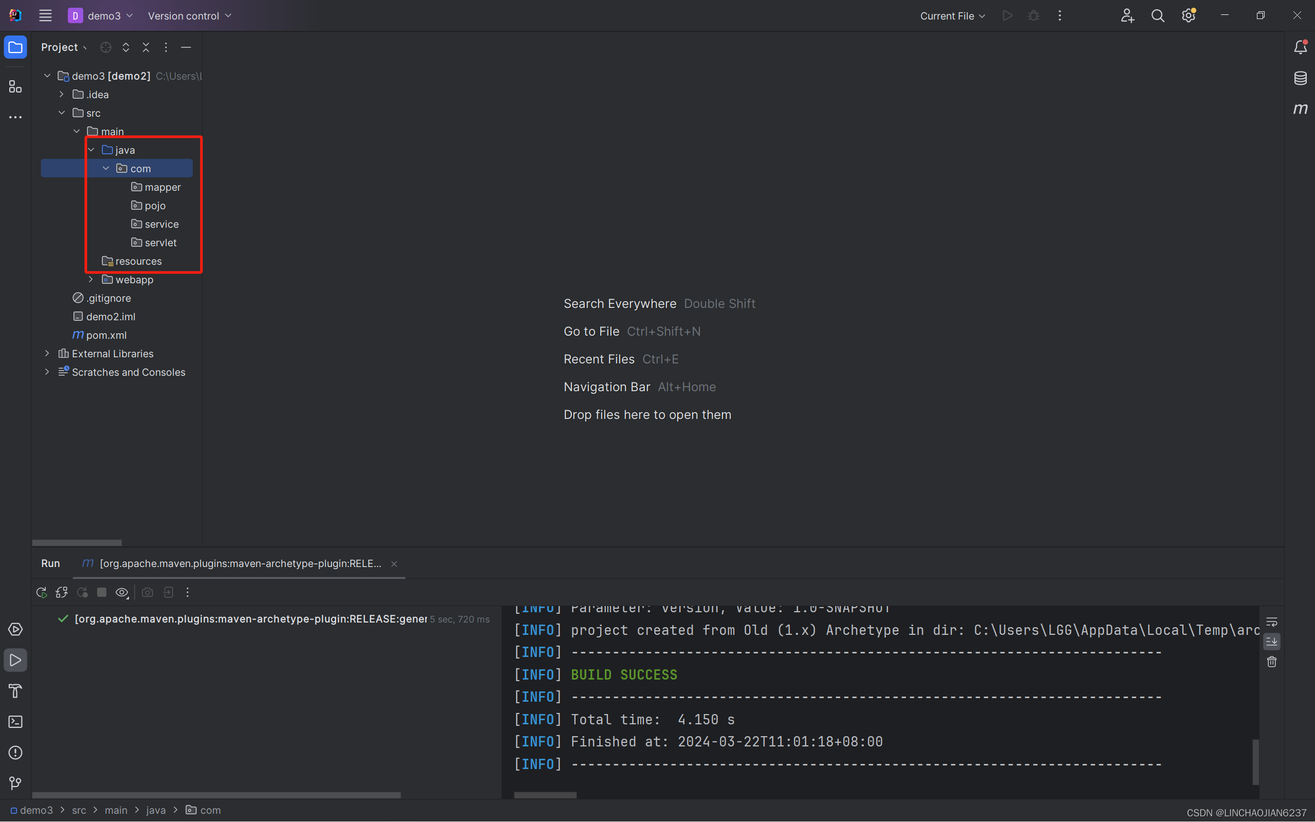This screenshot has width=1315, height=822.
Task: Click the java breadcrumb in the navigation bar
Action: pos(155,810)
